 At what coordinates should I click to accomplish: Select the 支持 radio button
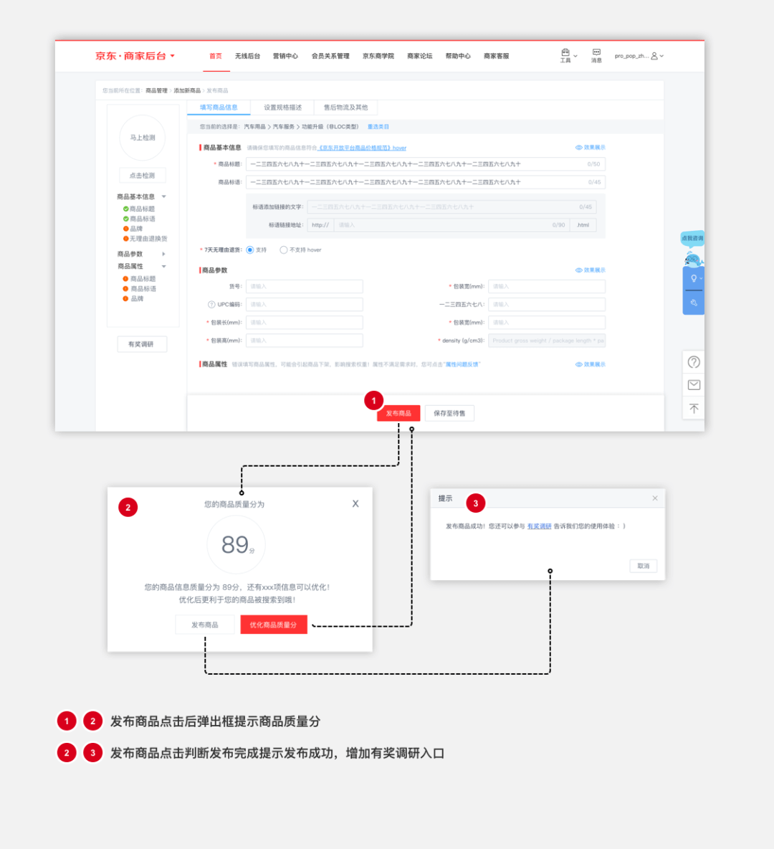250,250
